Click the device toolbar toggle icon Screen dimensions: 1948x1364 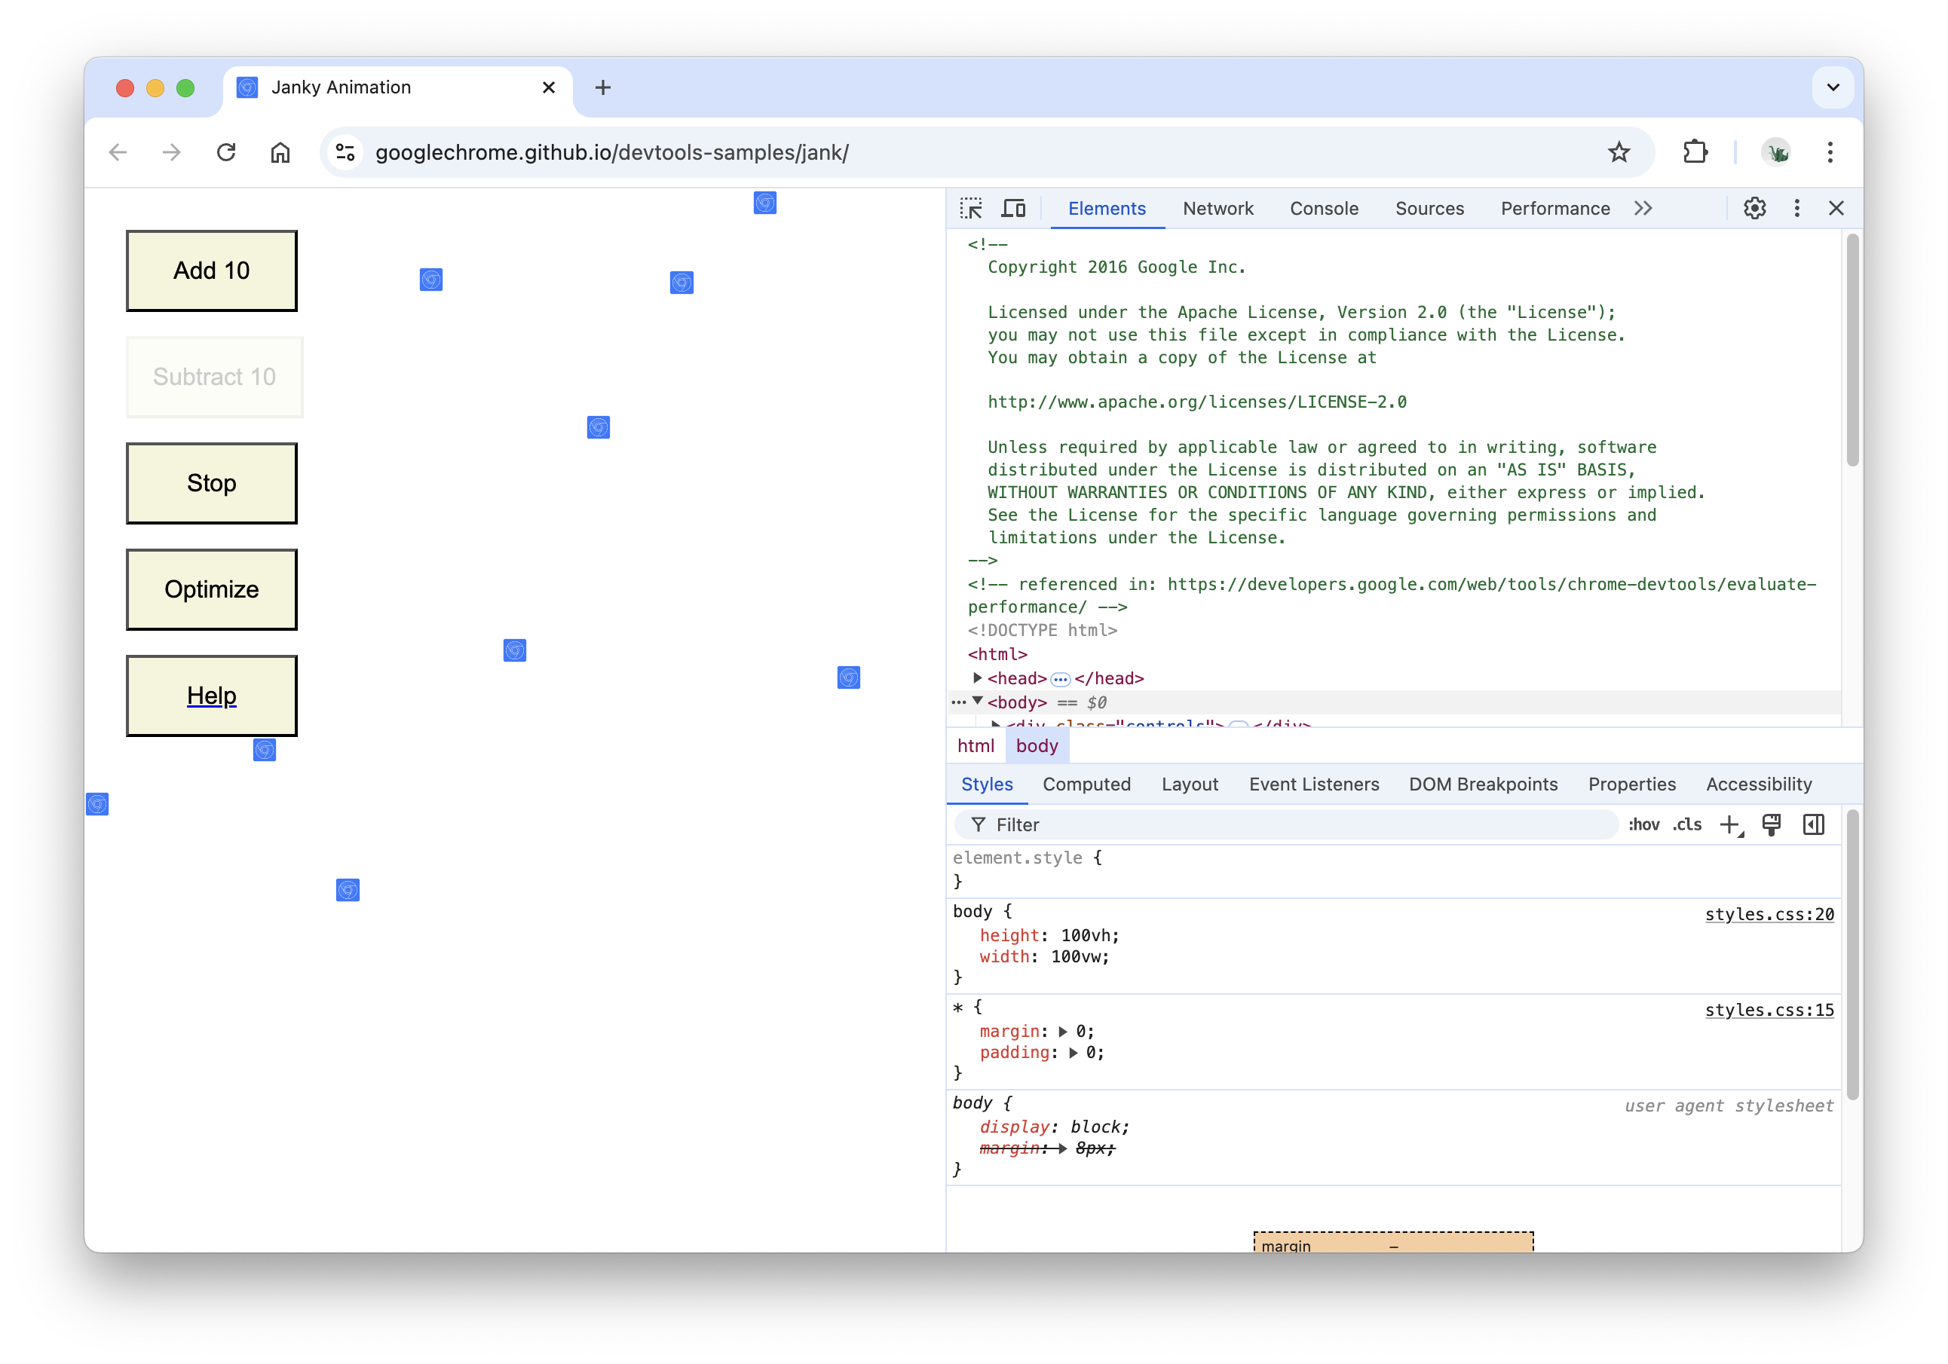[x=1014, y=207]
